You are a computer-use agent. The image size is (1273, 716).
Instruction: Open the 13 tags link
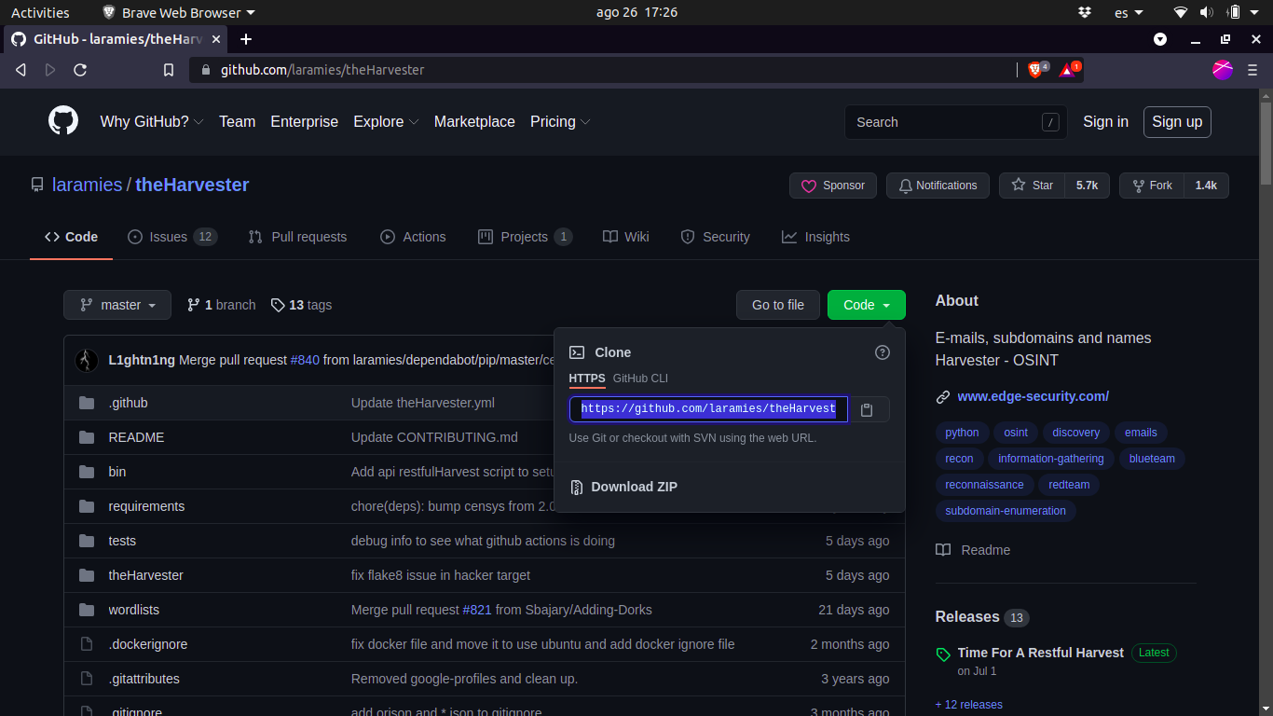click(x=301, y=305)
